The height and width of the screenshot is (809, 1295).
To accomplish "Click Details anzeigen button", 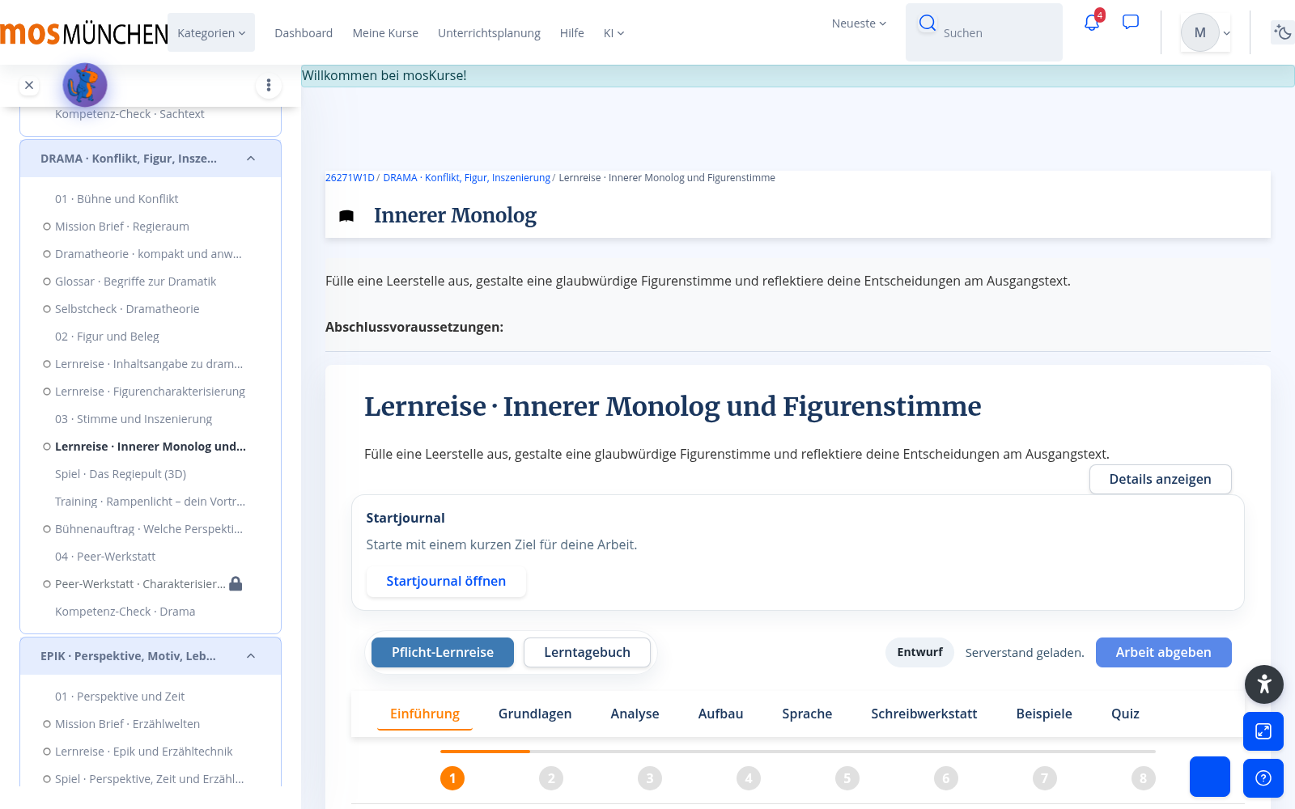I will pos(1160,479).
